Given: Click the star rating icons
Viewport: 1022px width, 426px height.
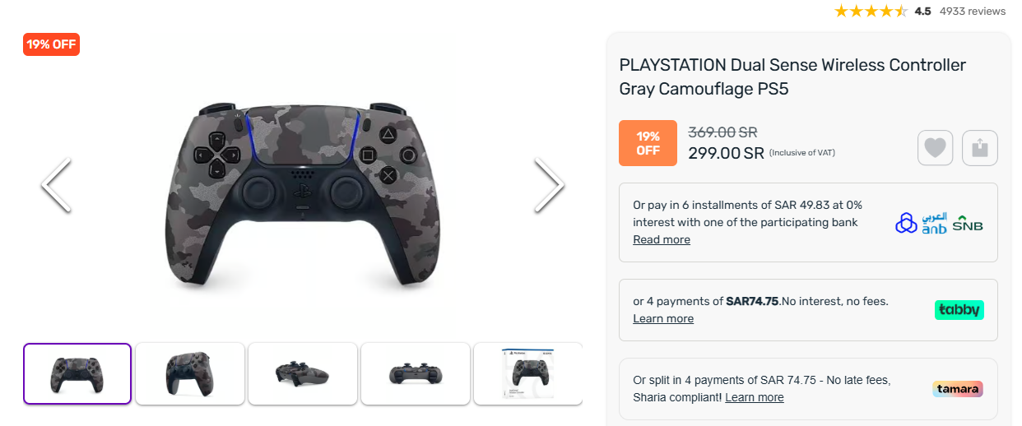Looking at the screenshot, I should [x=871, y=12].
